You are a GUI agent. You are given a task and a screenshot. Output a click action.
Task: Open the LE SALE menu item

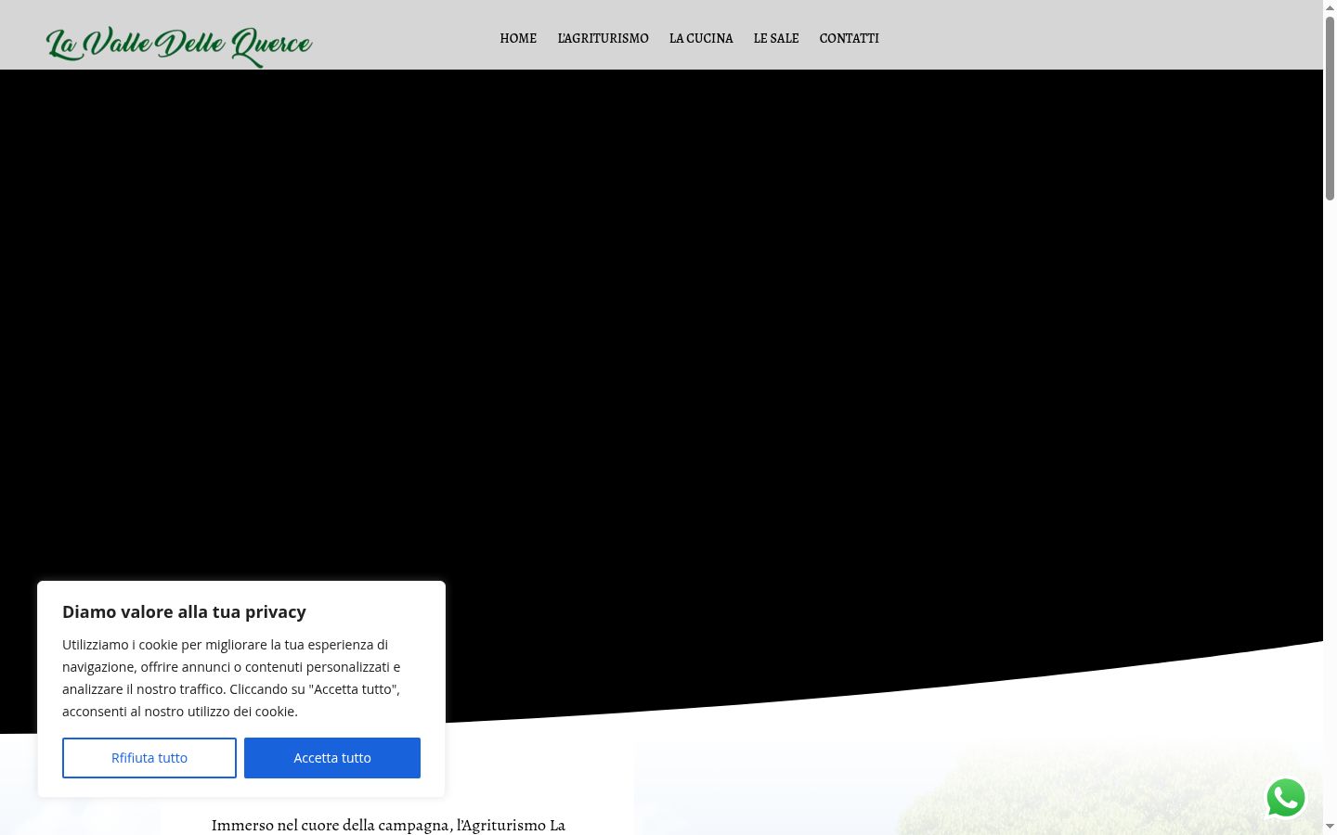[x=776, y=38]
